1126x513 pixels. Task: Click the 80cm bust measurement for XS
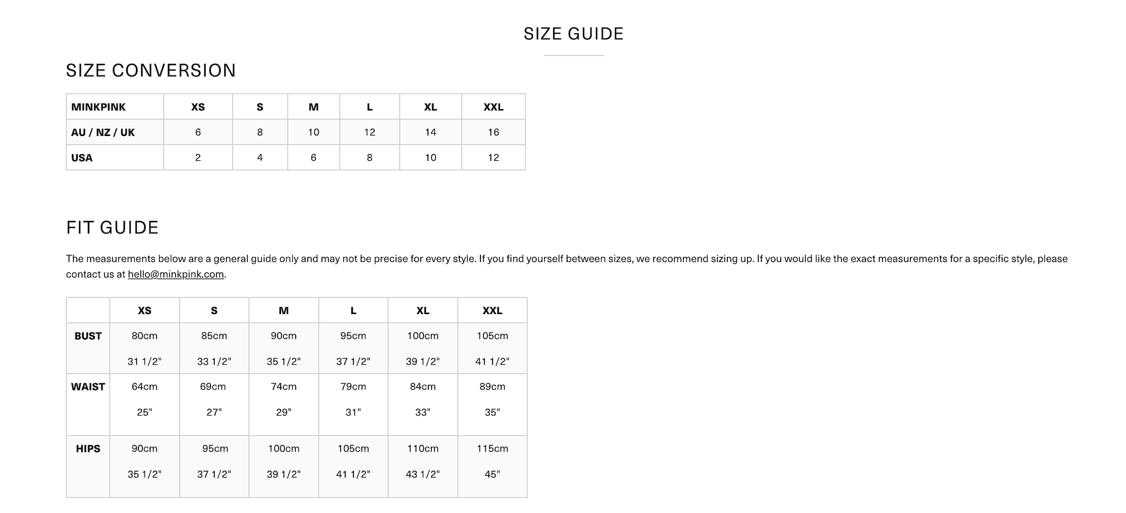point(145,336)
